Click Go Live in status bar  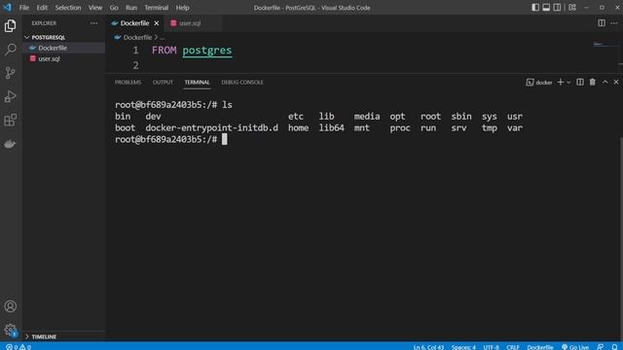click(x=575, y=347)
